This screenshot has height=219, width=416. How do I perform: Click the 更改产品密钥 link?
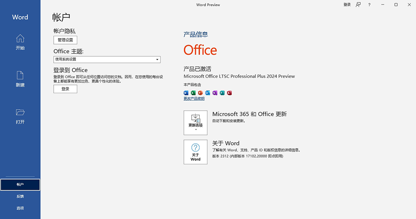pyautogui.click(x=194, y=99)
